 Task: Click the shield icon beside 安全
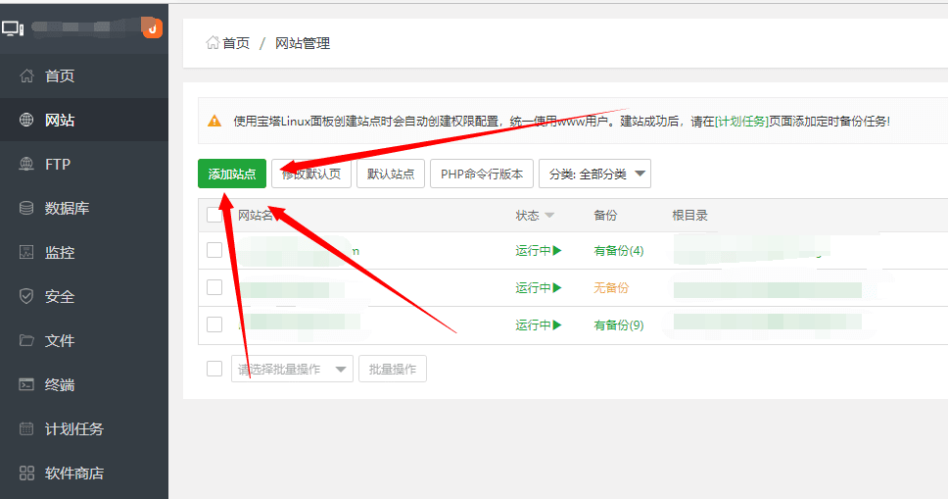(x=26, y=296)
